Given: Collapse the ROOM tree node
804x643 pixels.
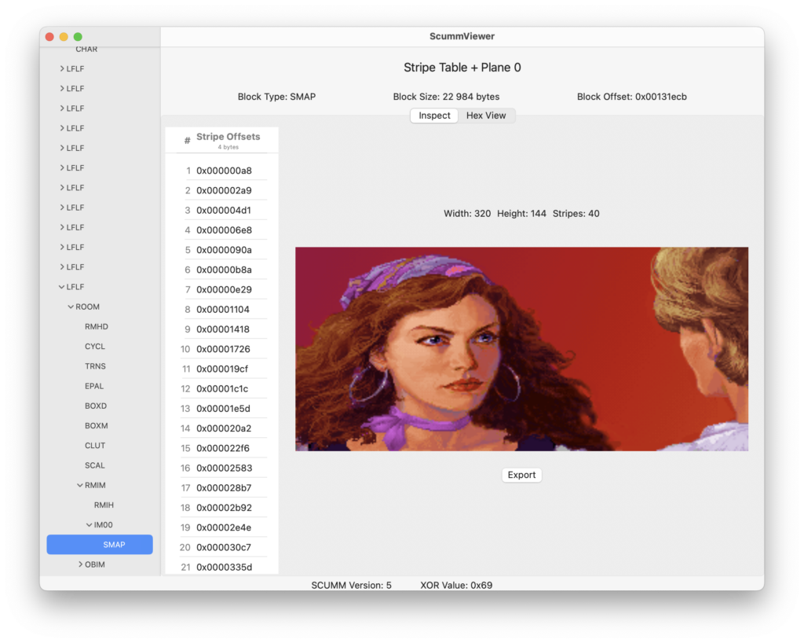Looking at the screenshot, I should (x=71, y=307).
